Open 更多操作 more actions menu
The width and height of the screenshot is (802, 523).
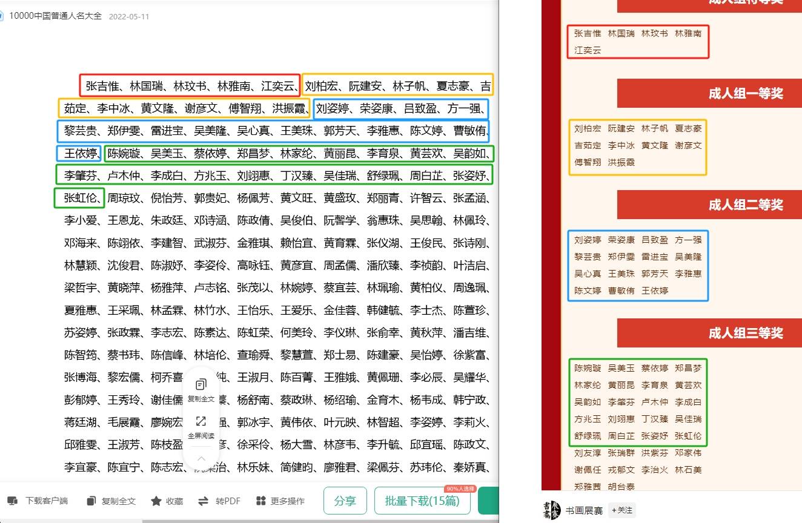click(x=280, y=501)
